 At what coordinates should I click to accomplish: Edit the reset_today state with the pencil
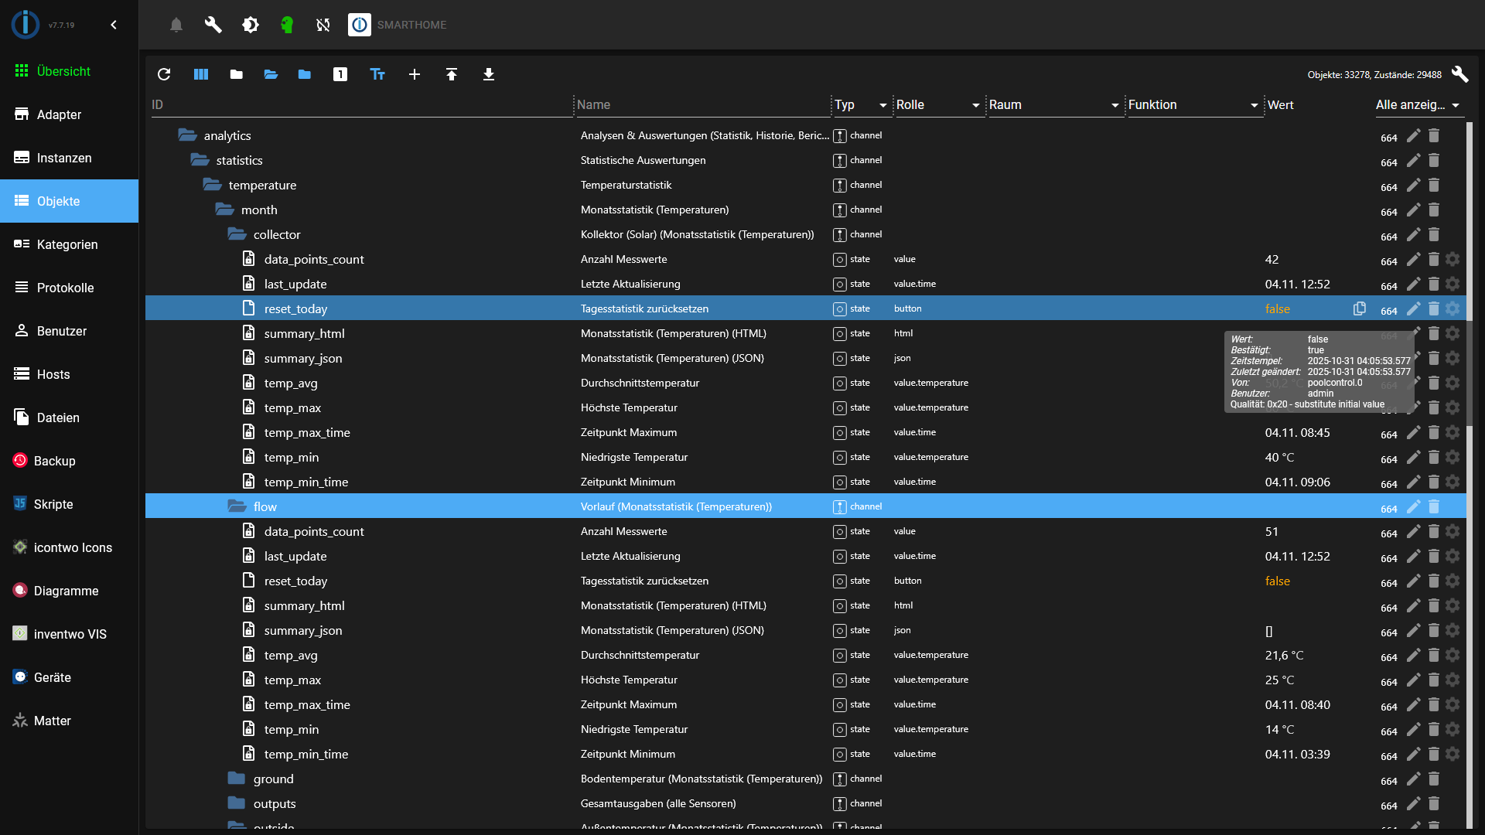[1414, 308]
